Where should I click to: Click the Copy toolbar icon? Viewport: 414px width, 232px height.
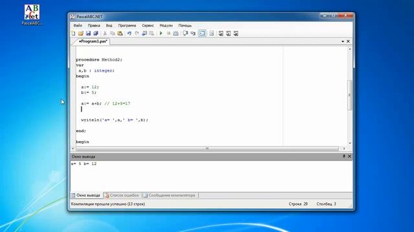tap(113, 33)
